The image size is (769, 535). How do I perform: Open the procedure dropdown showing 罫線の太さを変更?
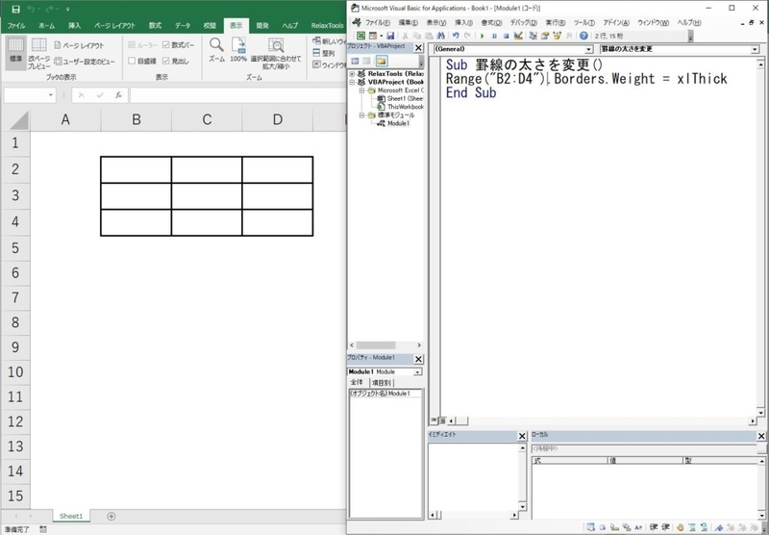point(756,50)
